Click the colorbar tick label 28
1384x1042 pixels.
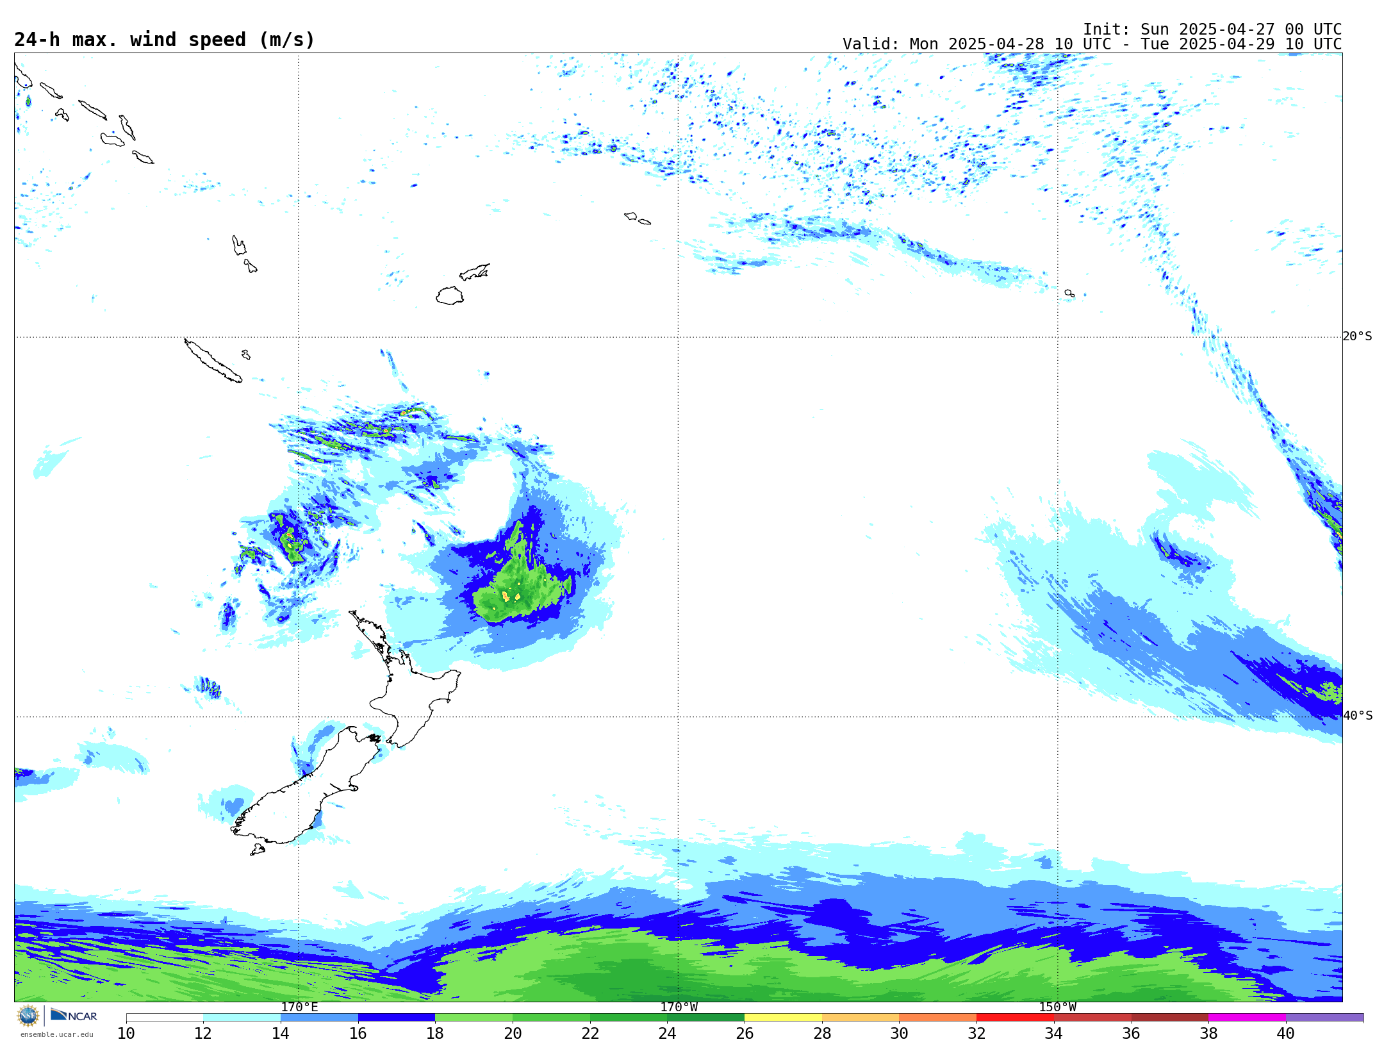(822, 1033)
